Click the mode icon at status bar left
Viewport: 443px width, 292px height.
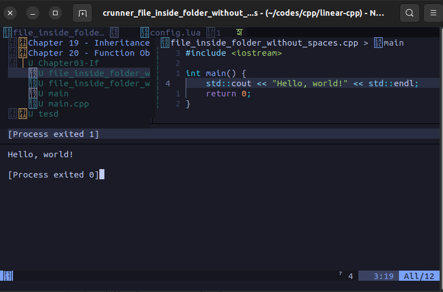[x=8, y=276]
